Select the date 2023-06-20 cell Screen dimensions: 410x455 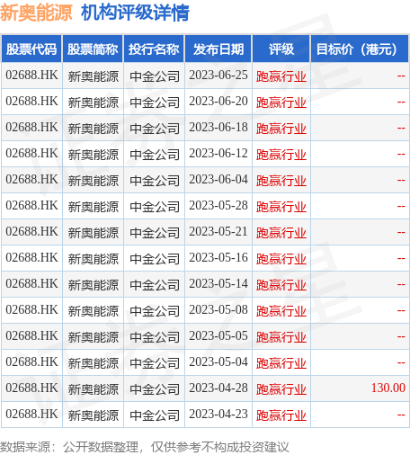click(x=218, y=102)
